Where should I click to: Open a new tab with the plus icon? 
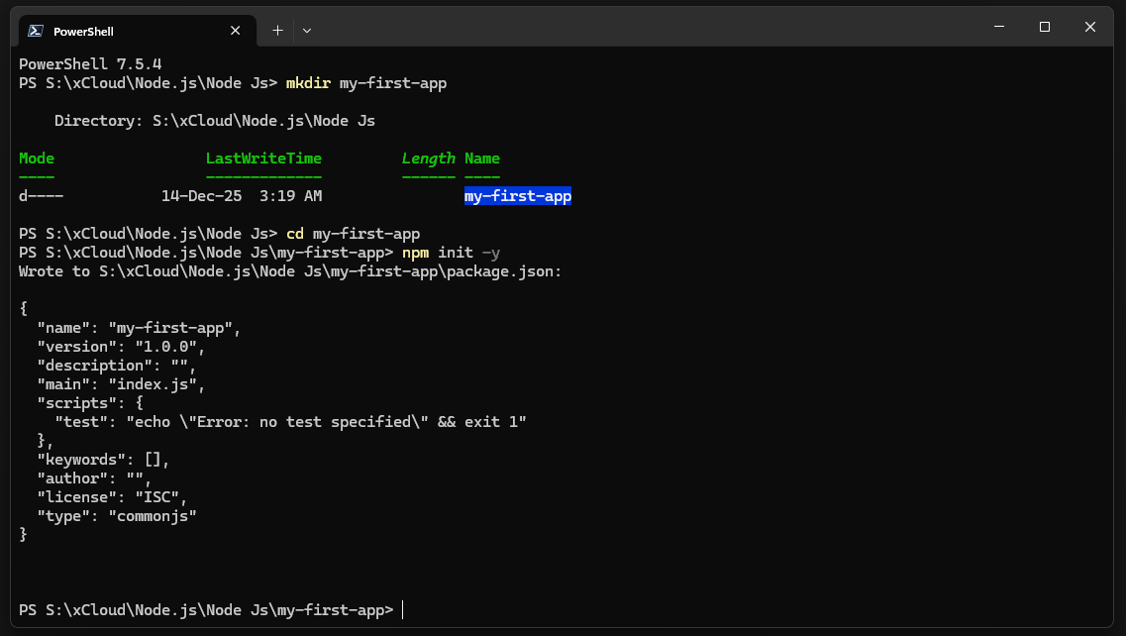click(x=277, y=30)
